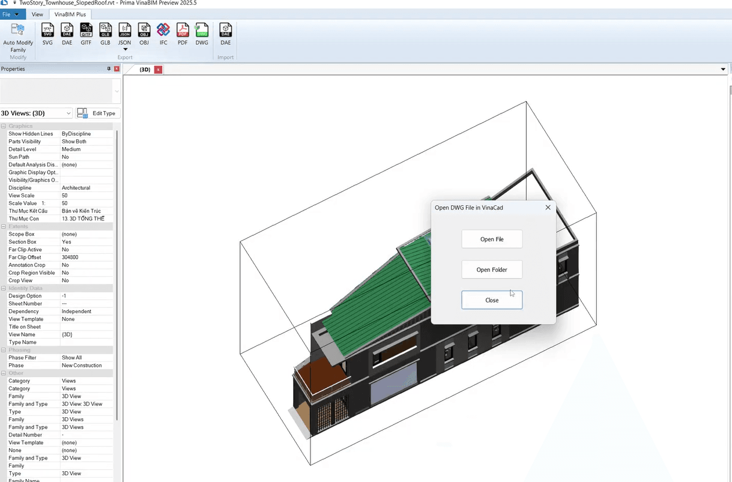Close the {3D} view tab
The image size is (732, 482).
[x=159, y=70]
